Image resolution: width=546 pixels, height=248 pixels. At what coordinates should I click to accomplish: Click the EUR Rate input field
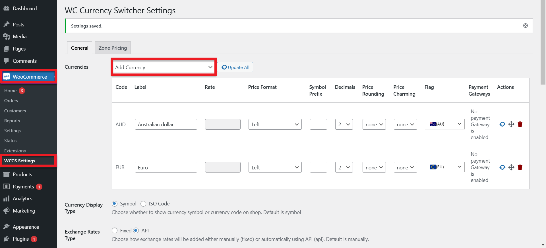223,167
